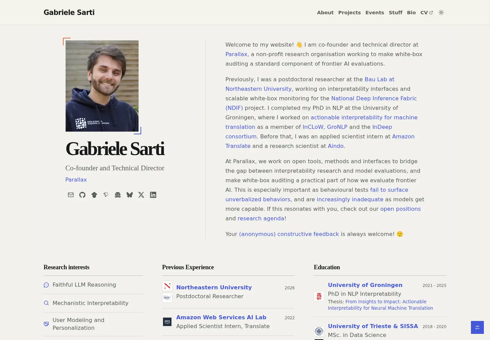The image size is (490, 340).
Task: Open the University of Trieste & SISSA link
Action: pyautogui.click(x=373, y=326)
